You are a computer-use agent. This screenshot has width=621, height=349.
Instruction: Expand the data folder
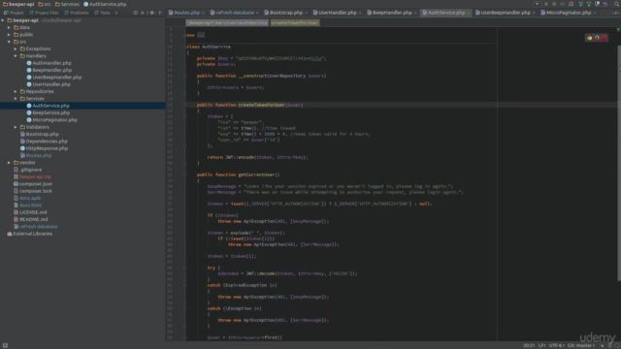coord(9,27)
